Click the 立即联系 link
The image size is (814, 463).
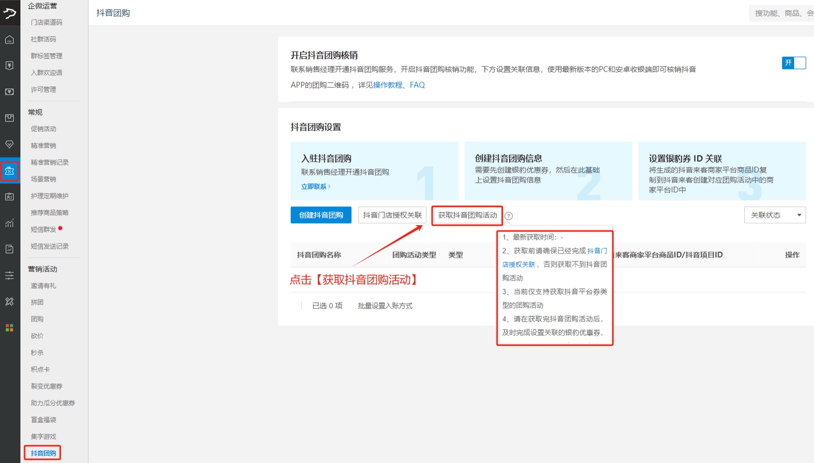(x=315, y=186)
